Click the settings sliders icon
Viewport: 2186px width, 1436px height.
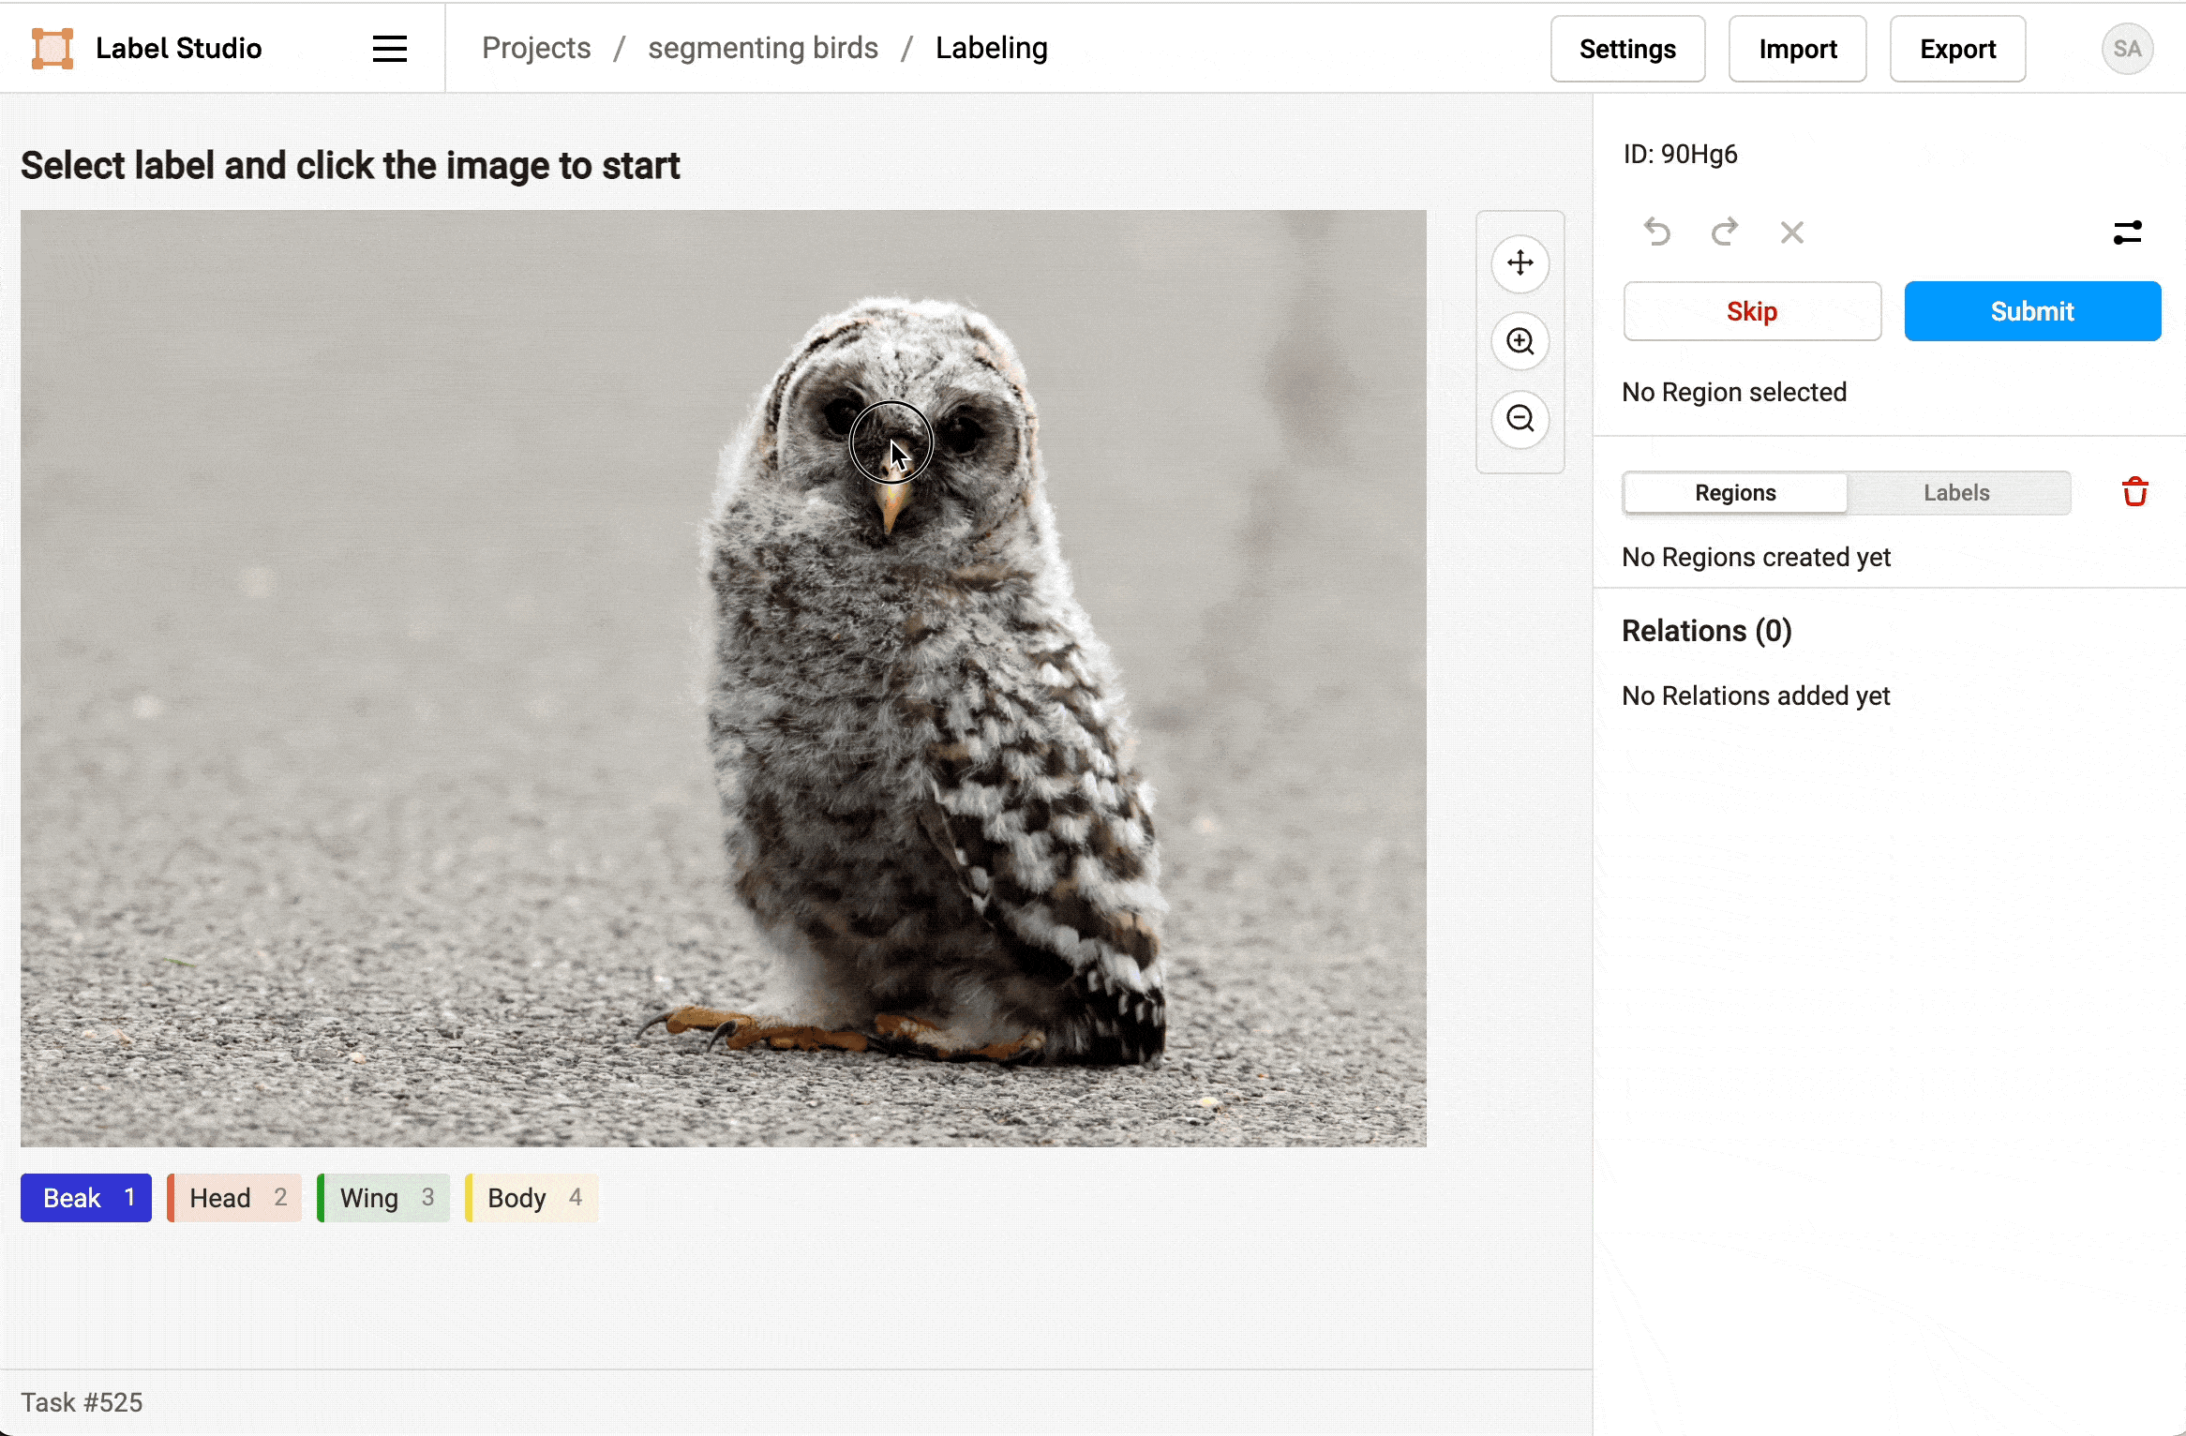coord(2128,232)
